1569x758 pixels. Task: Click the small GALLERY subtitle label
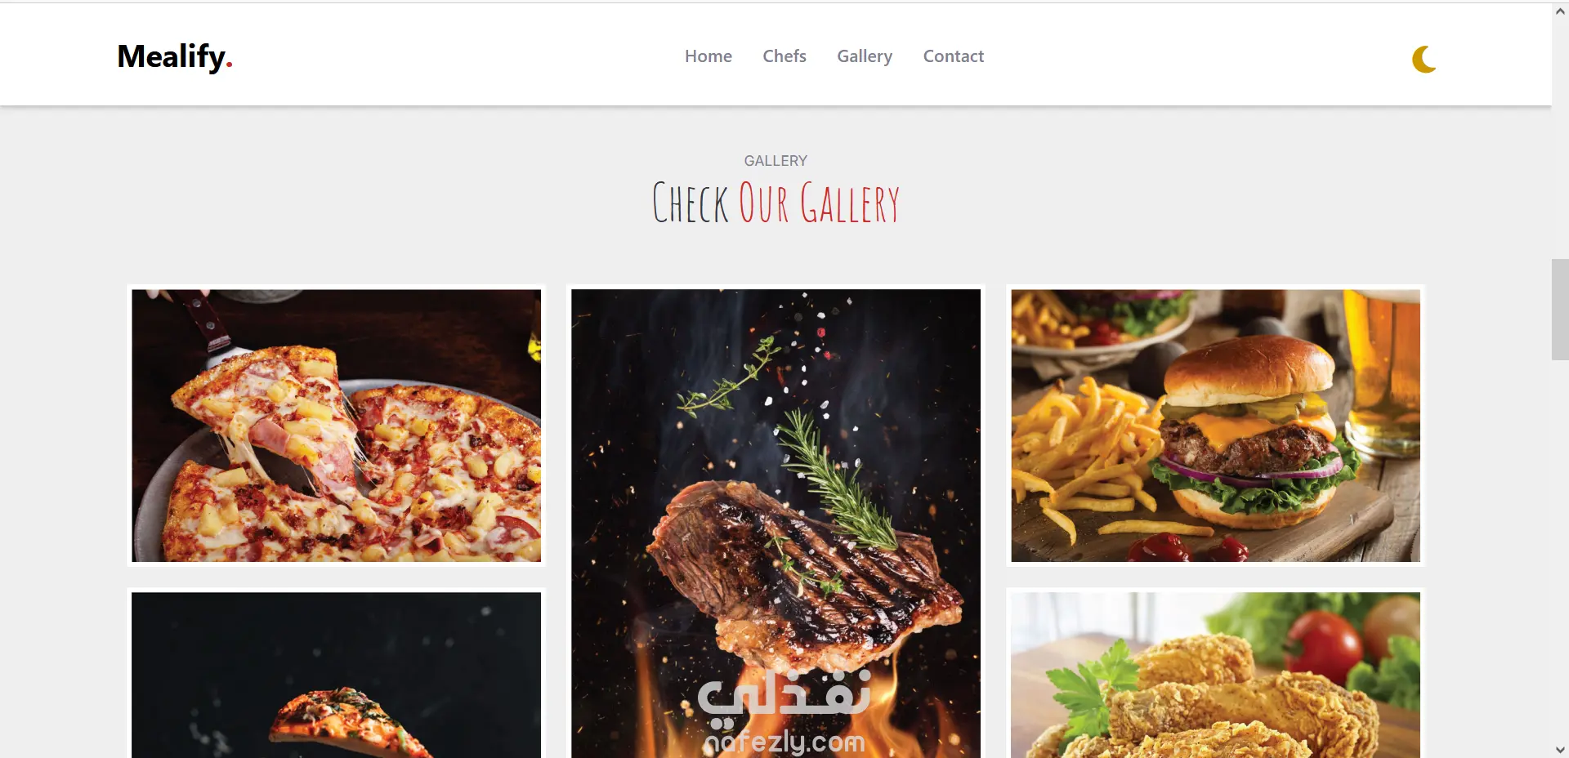[x=776, y=161]
